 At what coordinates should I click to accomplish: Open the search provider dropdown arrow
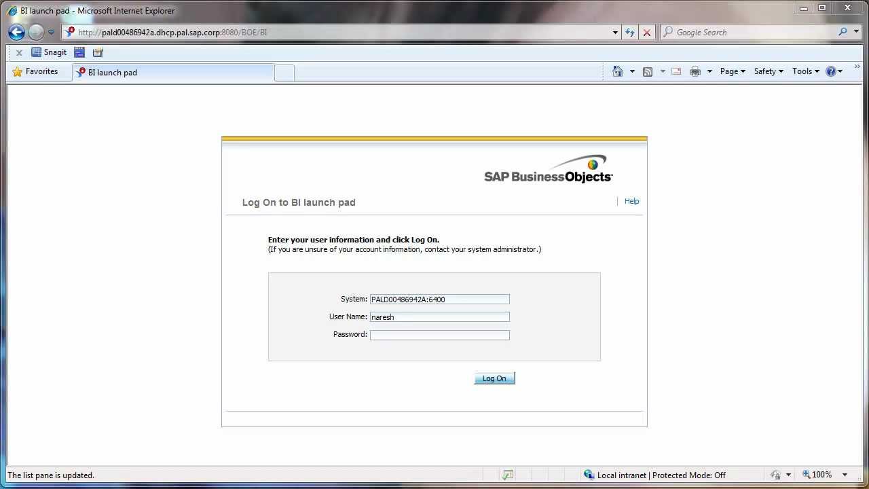point(855,32)
